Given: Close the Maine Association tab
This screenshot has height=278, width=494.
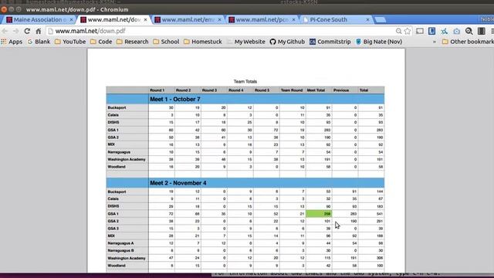Looking at the screenshot, I should [71, 19].
